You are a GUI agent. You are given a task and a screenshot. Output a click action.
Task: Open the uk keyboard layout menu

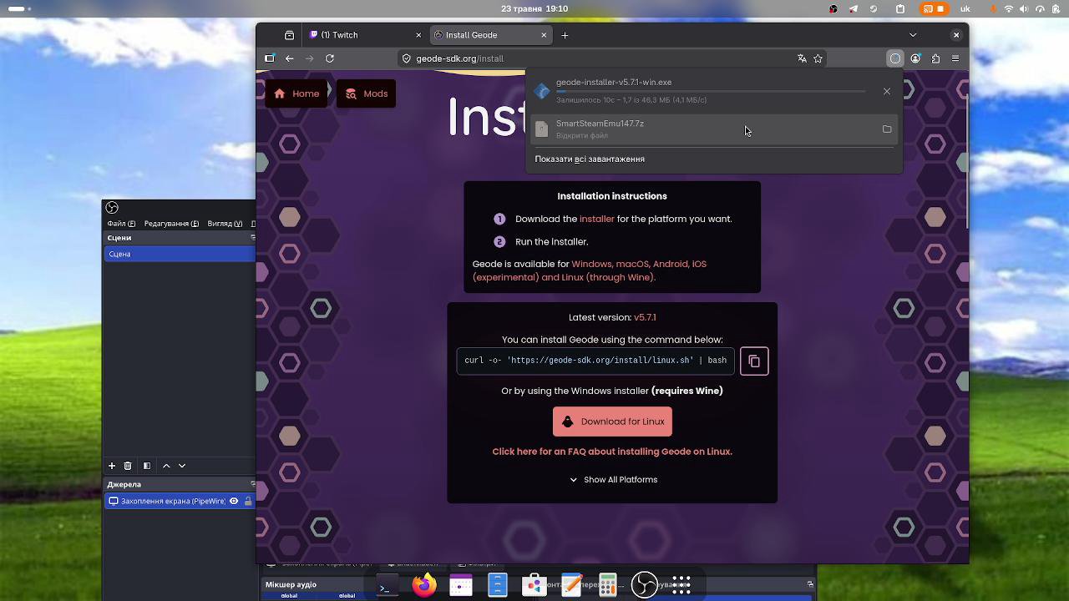[x=965, y=9]
